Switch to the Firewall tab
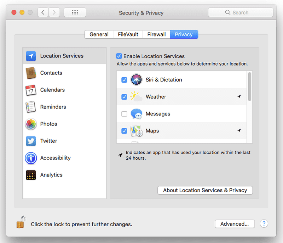Image resolution: width=283 pixels, height=243 pixels. [x=156, y=34]
